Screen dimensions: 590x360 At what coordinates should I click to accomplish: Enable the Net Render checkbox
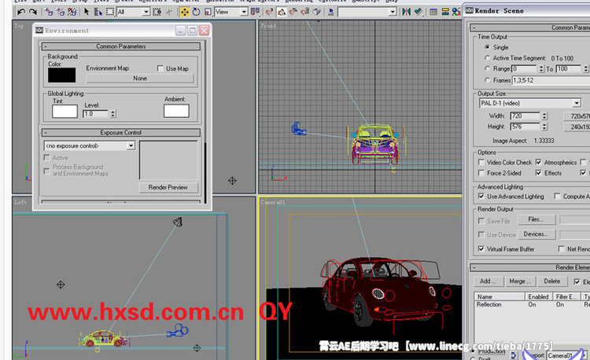(x=562, y=248)
